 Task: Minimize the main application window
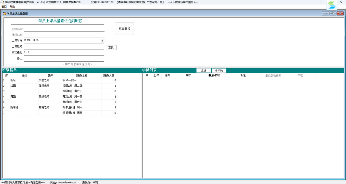click(x=321, y=2)
